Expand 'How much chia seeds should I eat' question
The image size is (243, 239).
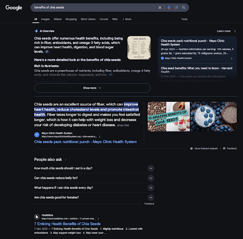coord(94,168)
